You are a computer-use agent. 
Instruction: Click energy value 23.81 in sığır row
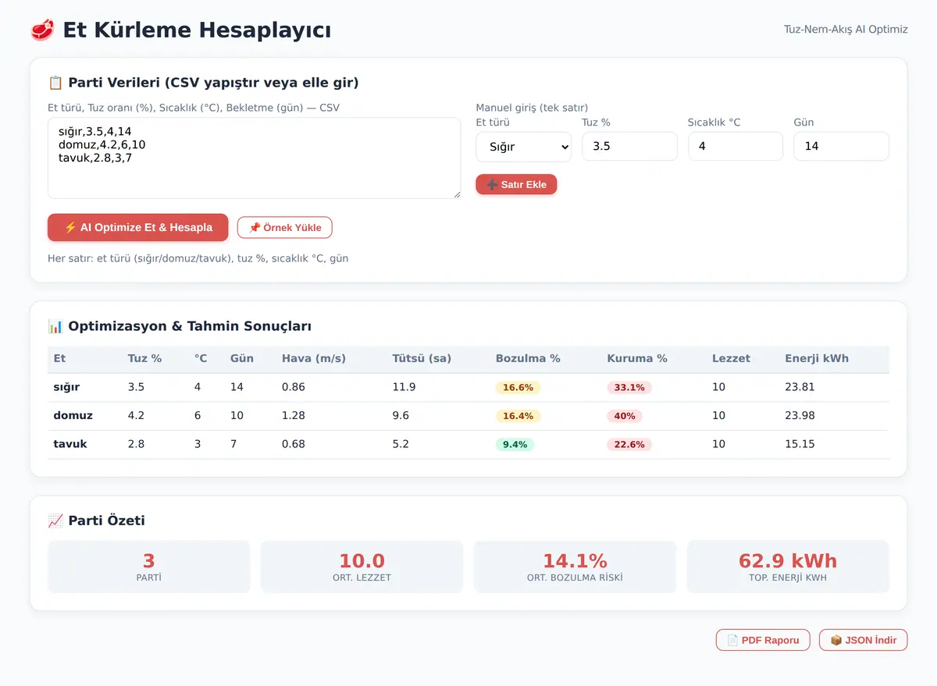click(x=800, y=387)
